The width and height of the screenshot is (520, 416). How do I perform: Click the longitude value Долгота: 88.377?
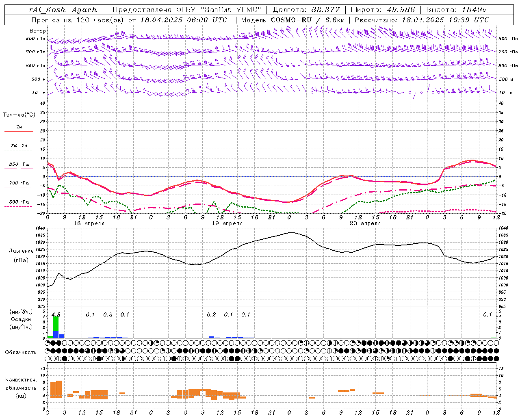pyautogui.click(x=306, y=10)
